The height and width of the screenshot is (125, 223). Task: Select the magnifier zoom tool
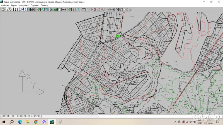coord(42,9)
